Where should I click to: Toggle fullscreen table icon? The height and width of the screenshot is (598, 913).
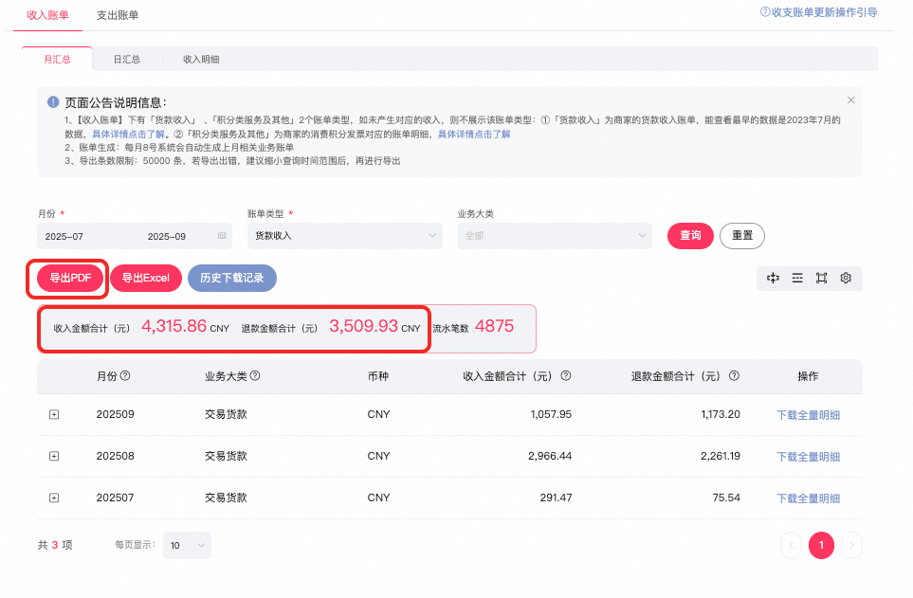821,279
